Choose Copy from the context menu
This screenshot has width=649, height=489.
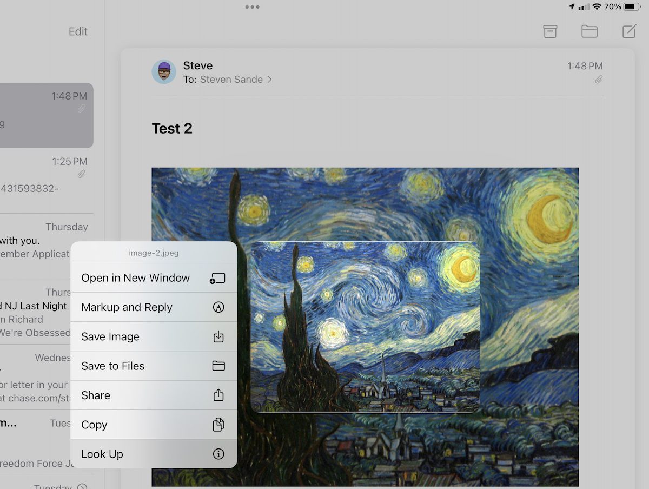pos(154,425)
